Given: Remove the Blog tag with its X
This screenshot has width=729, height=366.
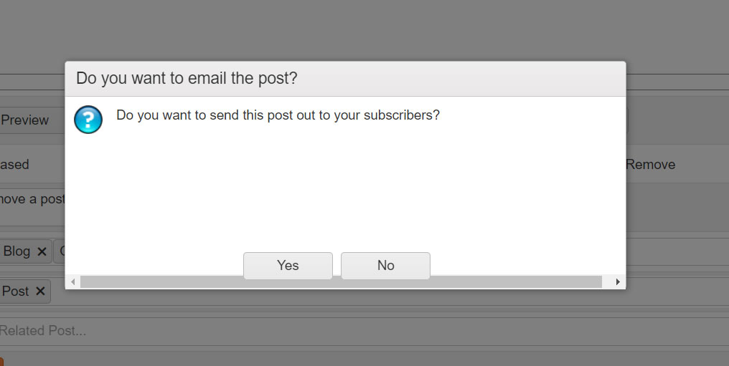Looking at the screenshot, I should pyautogui.click(x=42, y=251).
